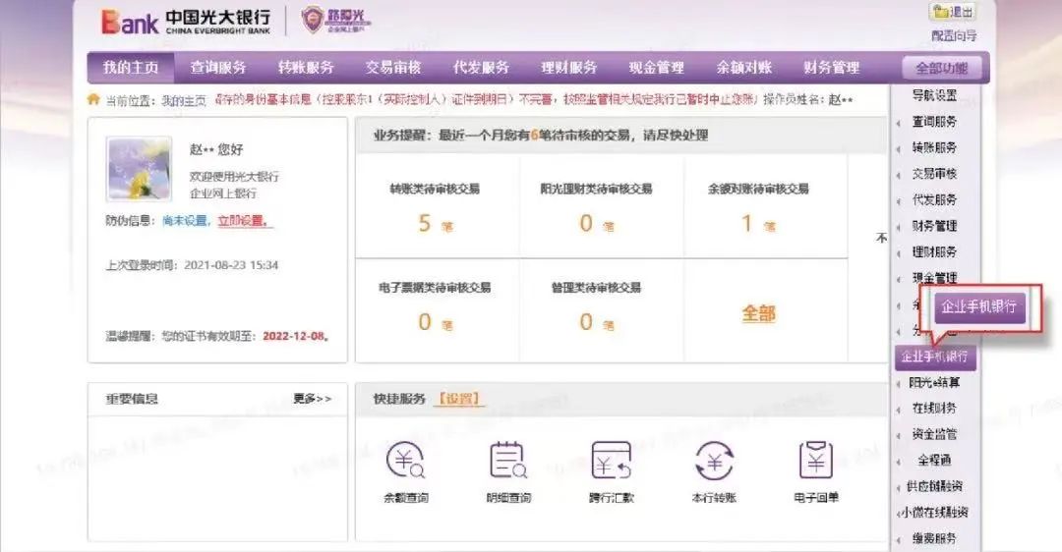Viewport: 1062px width, 552px height.
Task: Click the China Everbright Bank logo
Action: (x=186, y=21)
